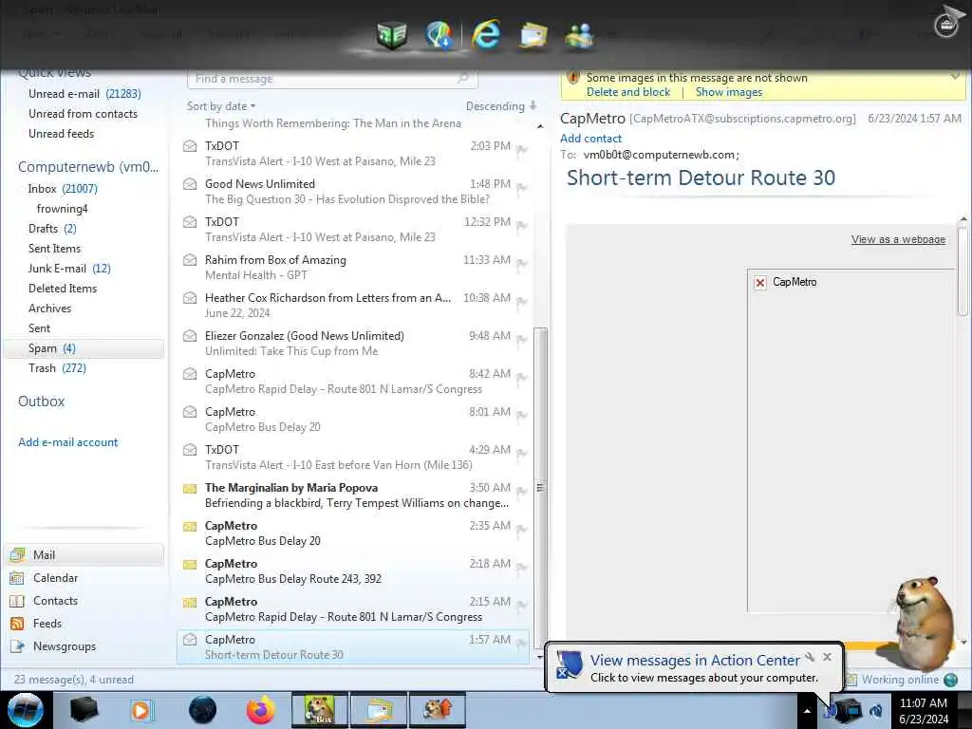Screen dimensions: 972x729
Task: Toggle flag on CapMetro 2:35 AM message
Action: point(522,530)
